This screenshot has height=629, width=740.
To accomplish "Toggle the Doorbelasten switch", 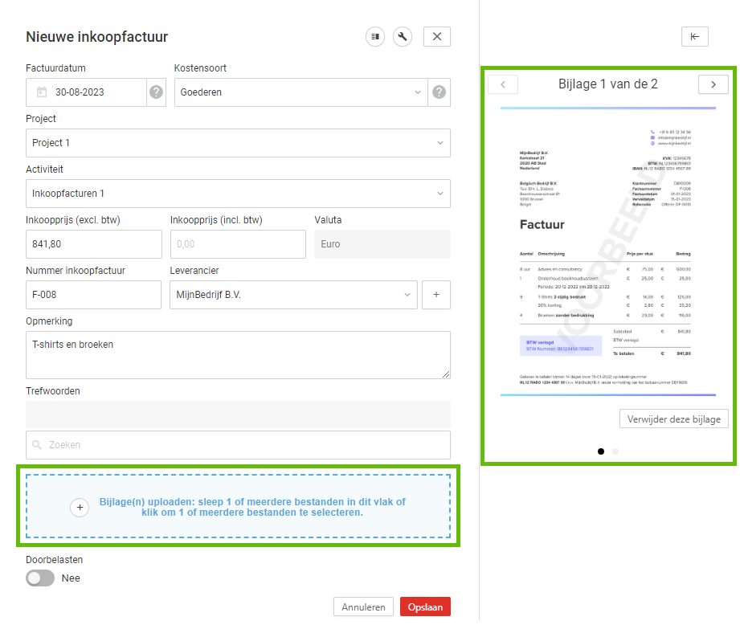I will tap(40, 578).
